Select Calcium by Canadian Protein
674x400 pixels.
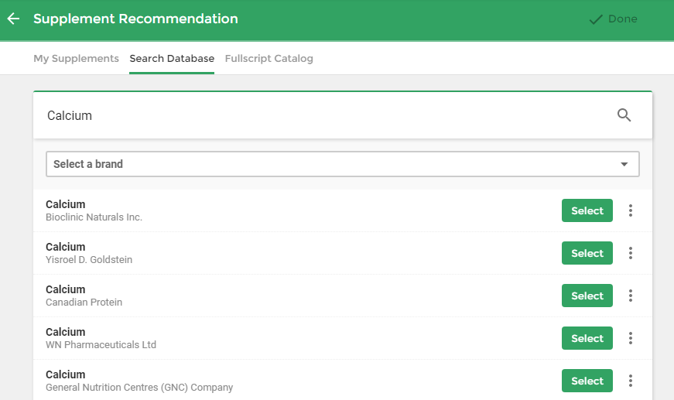point(587,296)
